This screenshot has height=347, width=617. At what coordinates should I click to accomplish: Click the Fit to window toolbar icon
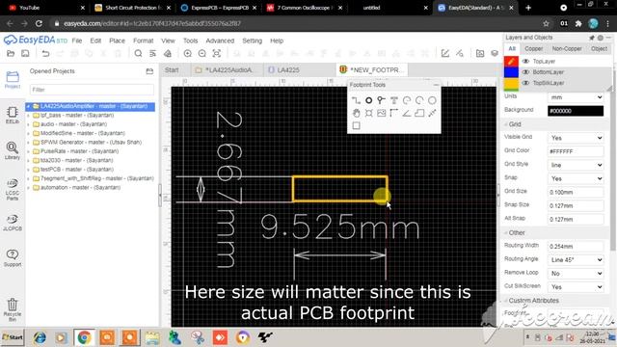click(x=216, y=54)
